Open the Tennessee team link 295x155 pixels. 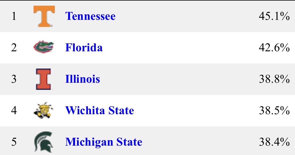click(90, 16)
